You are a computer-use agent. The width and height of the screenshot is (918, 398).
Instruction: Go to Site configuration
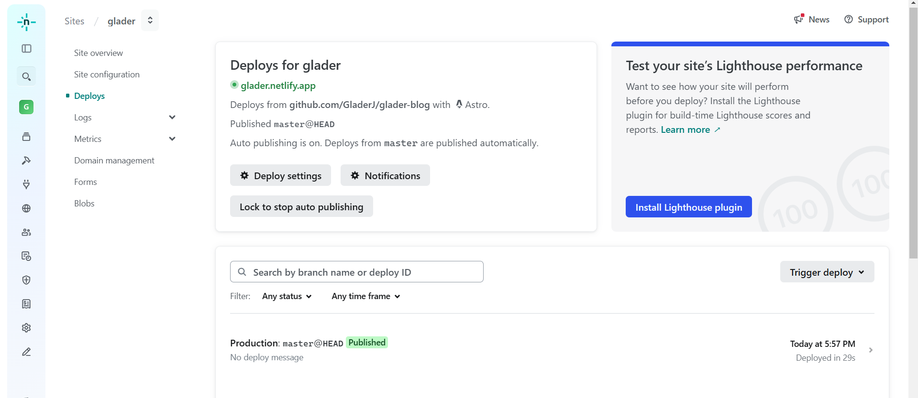point(107,75)
